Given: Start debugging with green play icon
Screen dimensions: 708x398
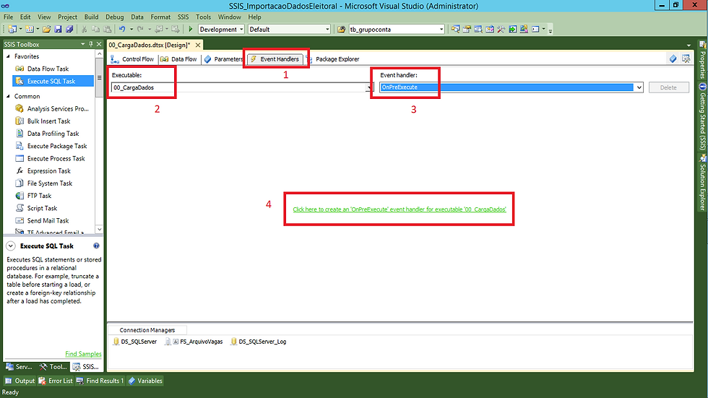Looking at the screenshot, I should coord(191,30).
